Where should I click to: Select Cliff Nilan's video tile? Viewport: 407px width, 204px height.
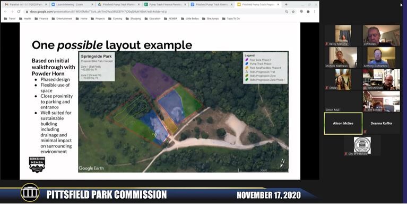point(381,35)
